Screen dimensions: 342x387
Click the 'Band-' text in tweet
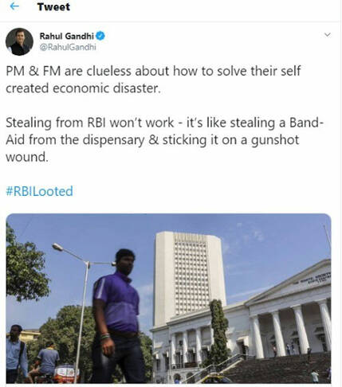point(306,123)
